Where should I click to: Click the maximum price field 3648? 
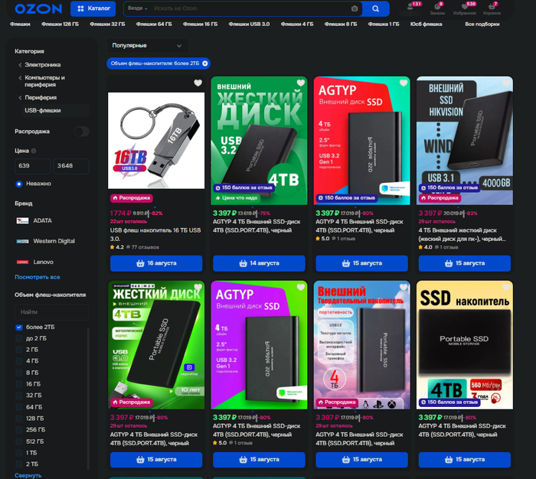pos(71,166)
